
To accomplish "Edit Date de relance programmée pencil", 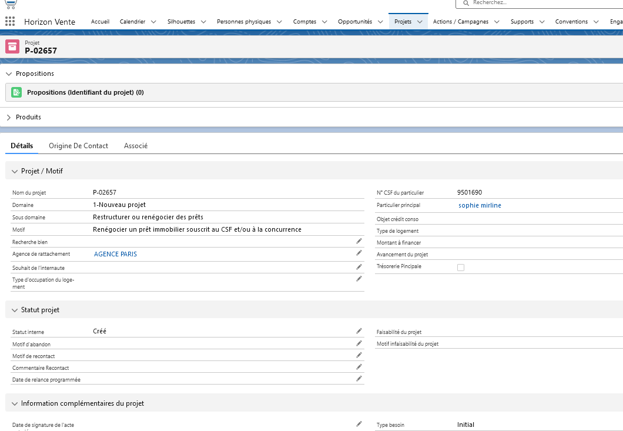I will point(359,379).
